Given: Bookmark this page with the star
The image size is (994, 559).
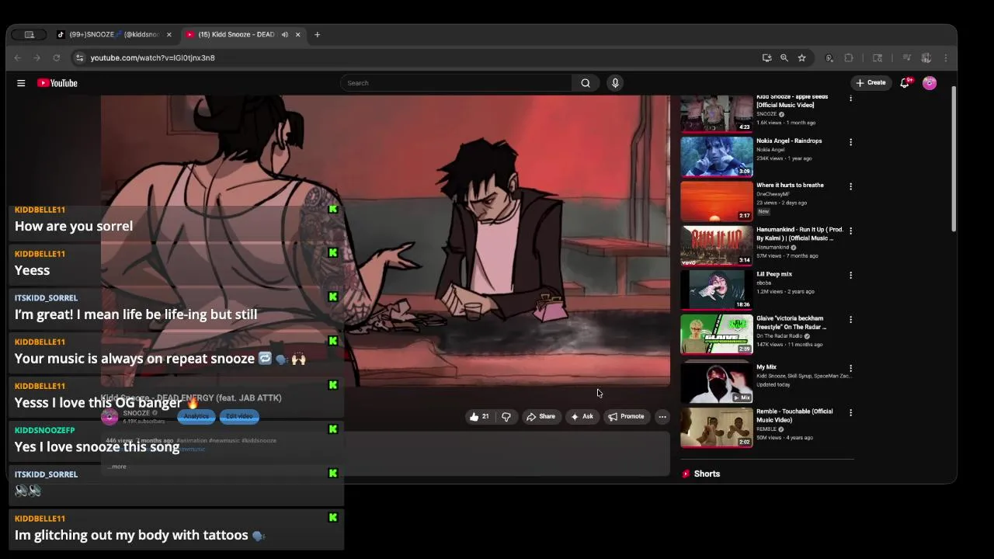Looking at the screenshot, I should click(801, 57).
